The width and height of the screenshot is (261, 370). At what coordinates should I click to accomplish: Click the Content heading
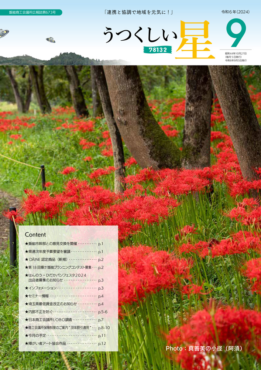pos(35,235)
